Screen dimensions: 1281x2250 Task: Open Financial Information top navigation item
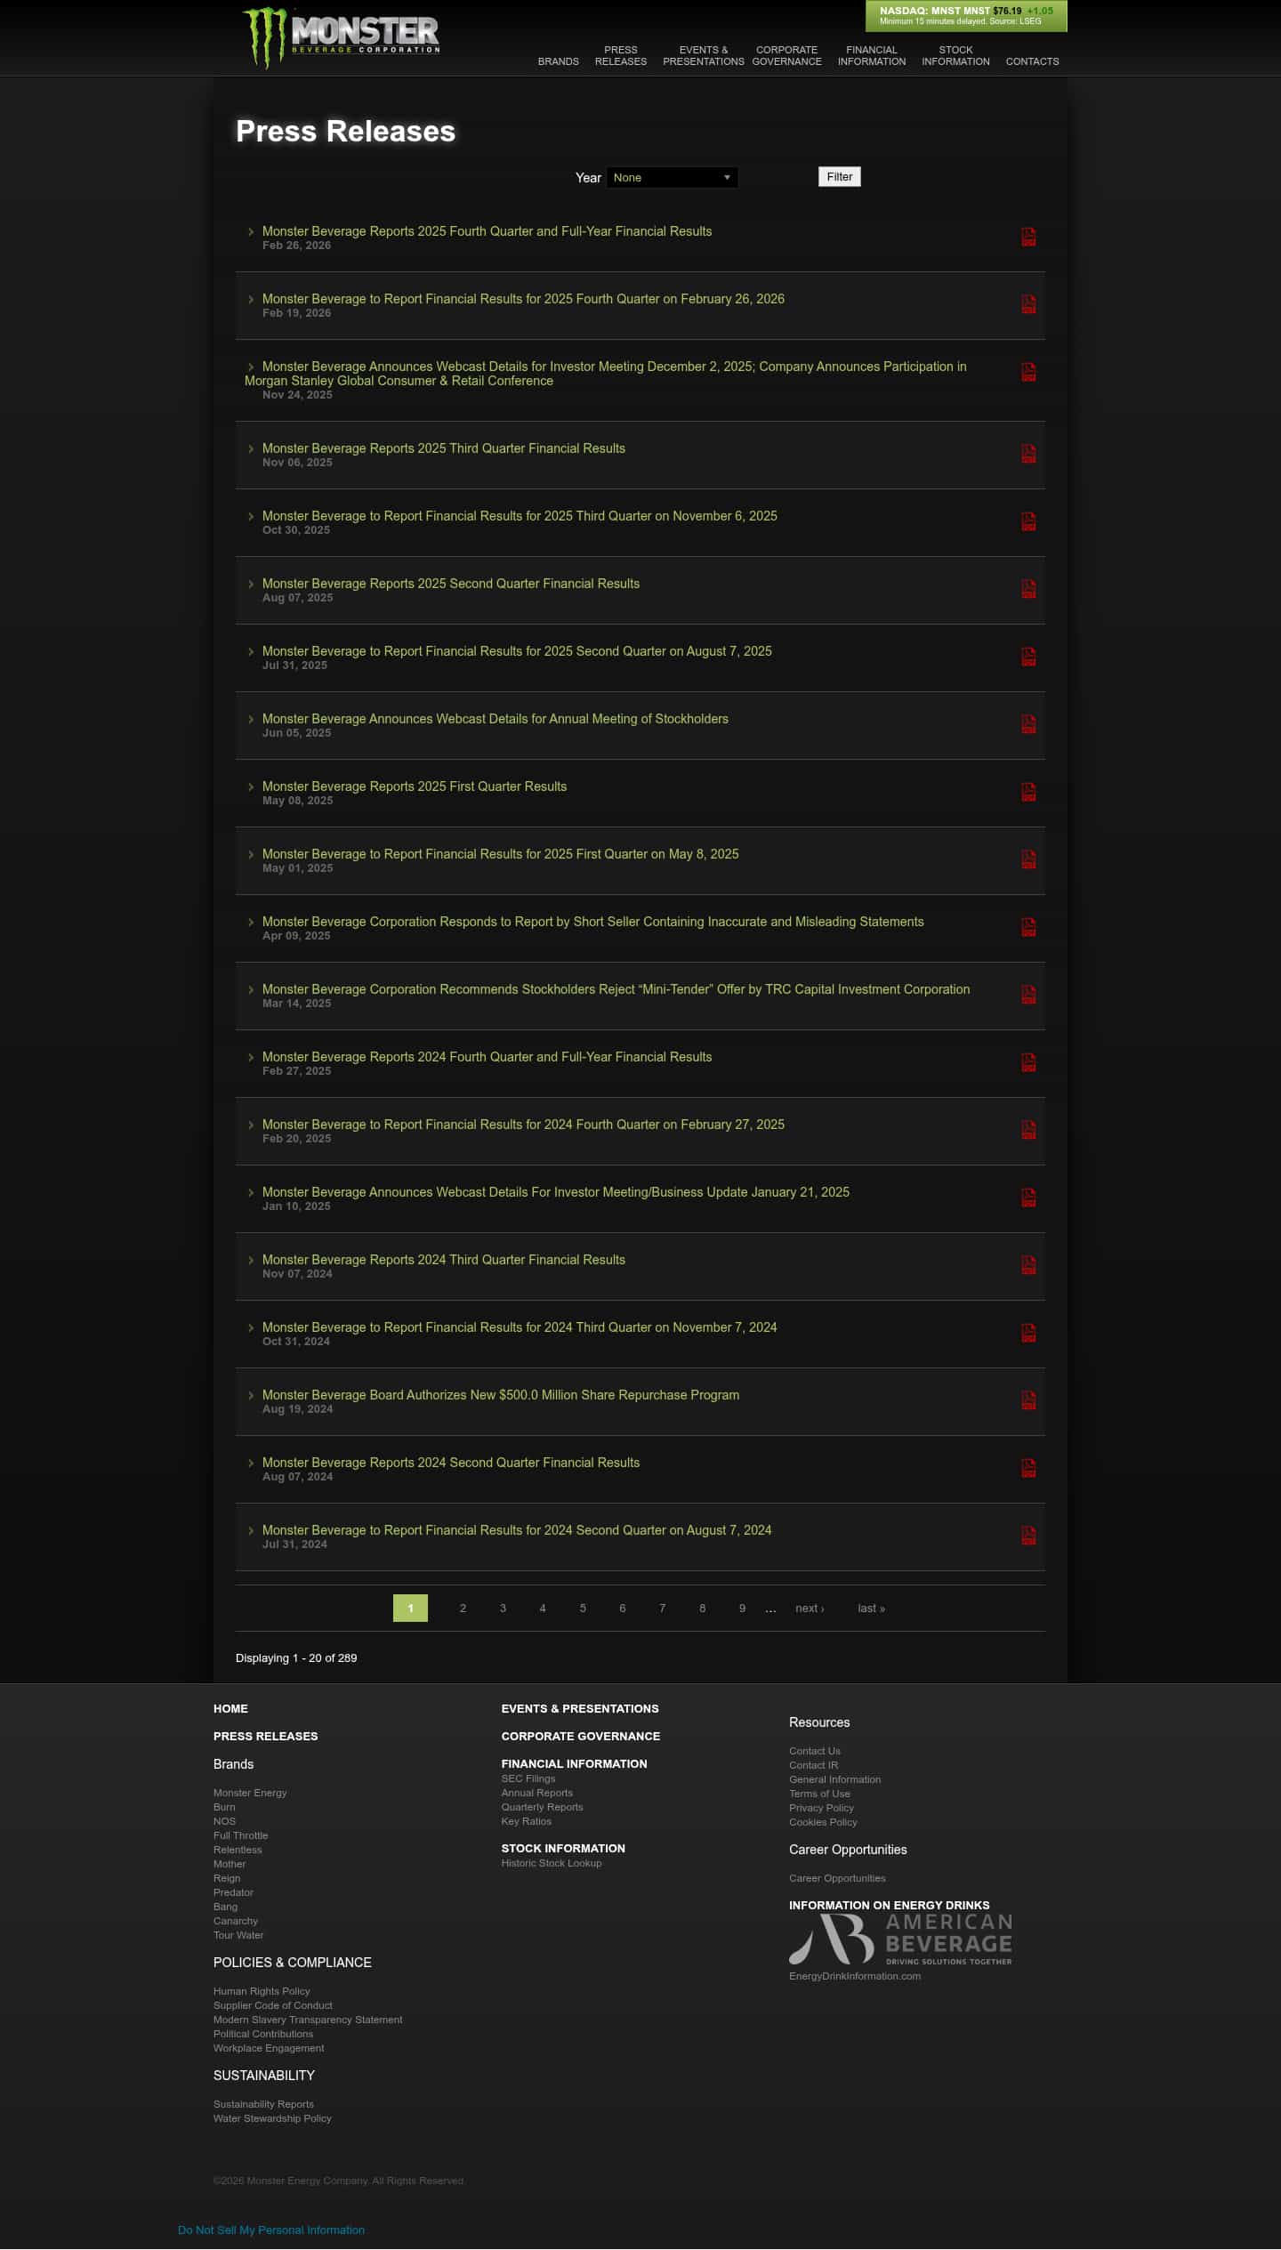872,56
